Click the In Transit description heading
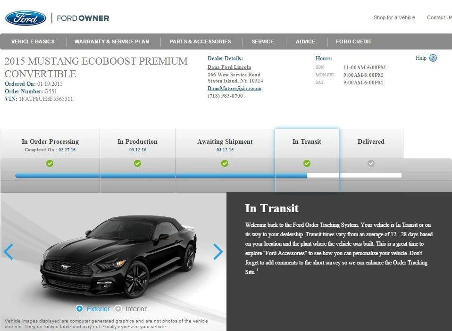This screenshot has width=452, height=331. (272, 208)
